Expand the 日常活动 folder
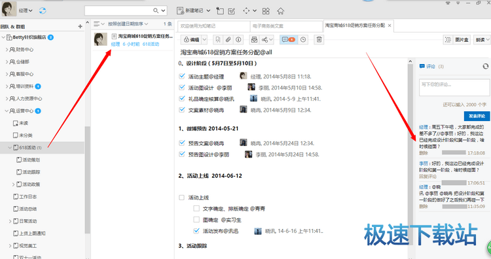 10,221
